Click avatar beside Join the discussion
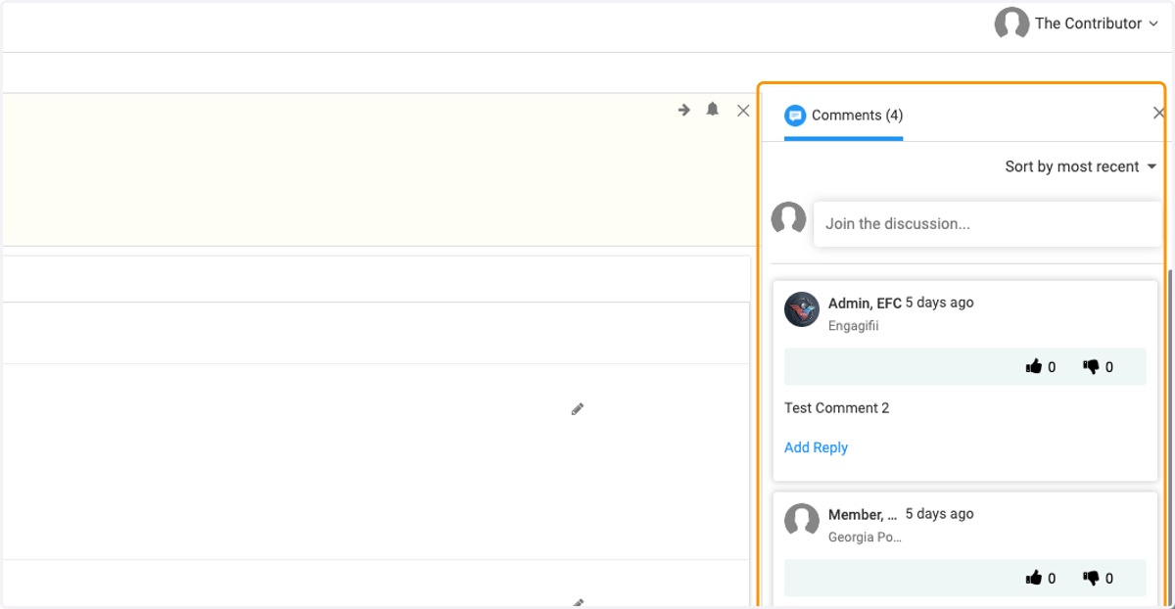Viewport: 1175px width, 609px height. tap(789, 218)
